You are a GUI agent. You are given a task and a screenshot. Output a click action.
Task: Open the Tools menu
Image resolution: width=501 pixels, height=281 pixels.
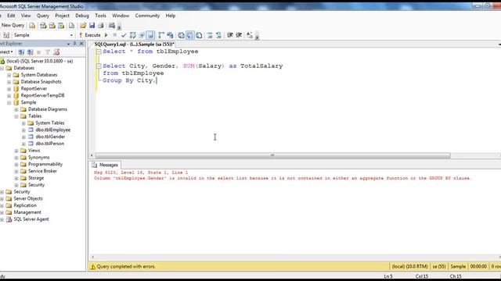(100, 16)
